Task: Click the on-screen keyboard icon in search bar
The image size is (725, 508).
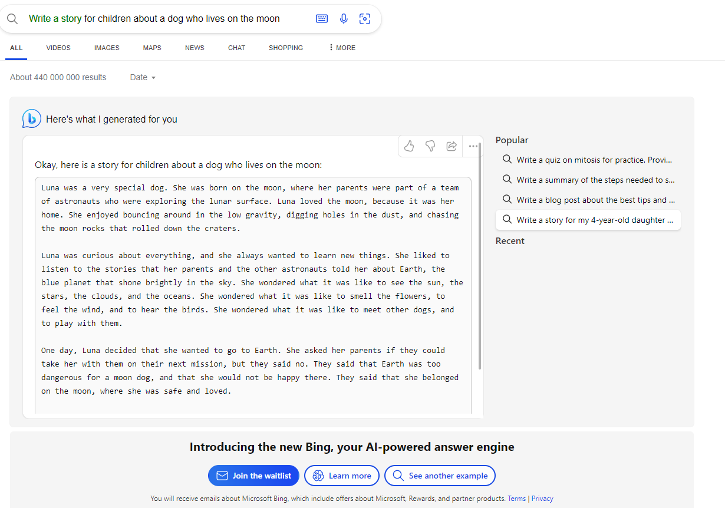Action: click(x=322, y=19)
